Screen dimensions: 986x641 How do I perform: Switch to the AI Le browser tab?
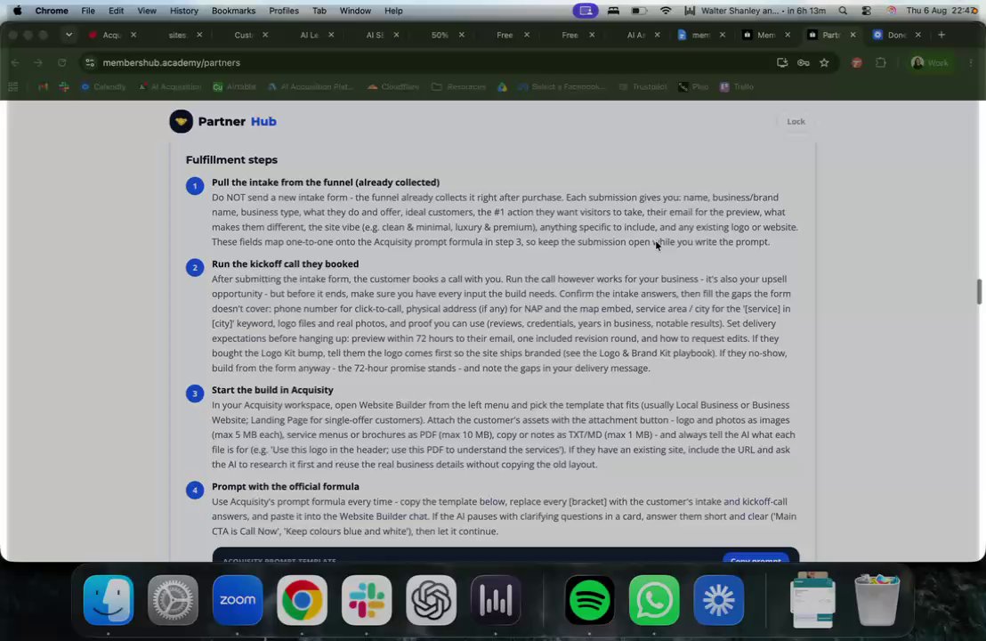coord(309,35)
